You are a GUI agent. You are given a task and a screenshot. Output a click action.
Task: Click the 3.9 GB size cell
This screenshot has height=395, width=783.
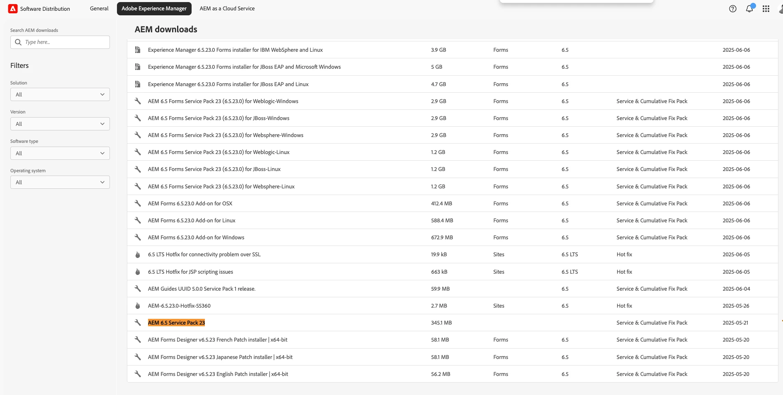click(438, 50)
